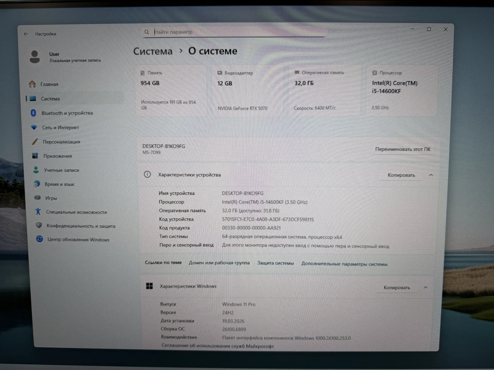Click 32,0 ГБ (доступно: 31,8 ГБ) value

click(251, 211)
